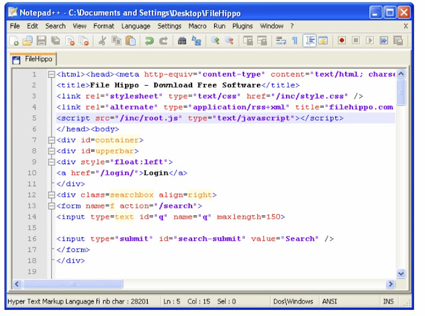Click the synchronize horizontal scrolling icon
This screenshot has height=316, width=425.
[262, 41]
